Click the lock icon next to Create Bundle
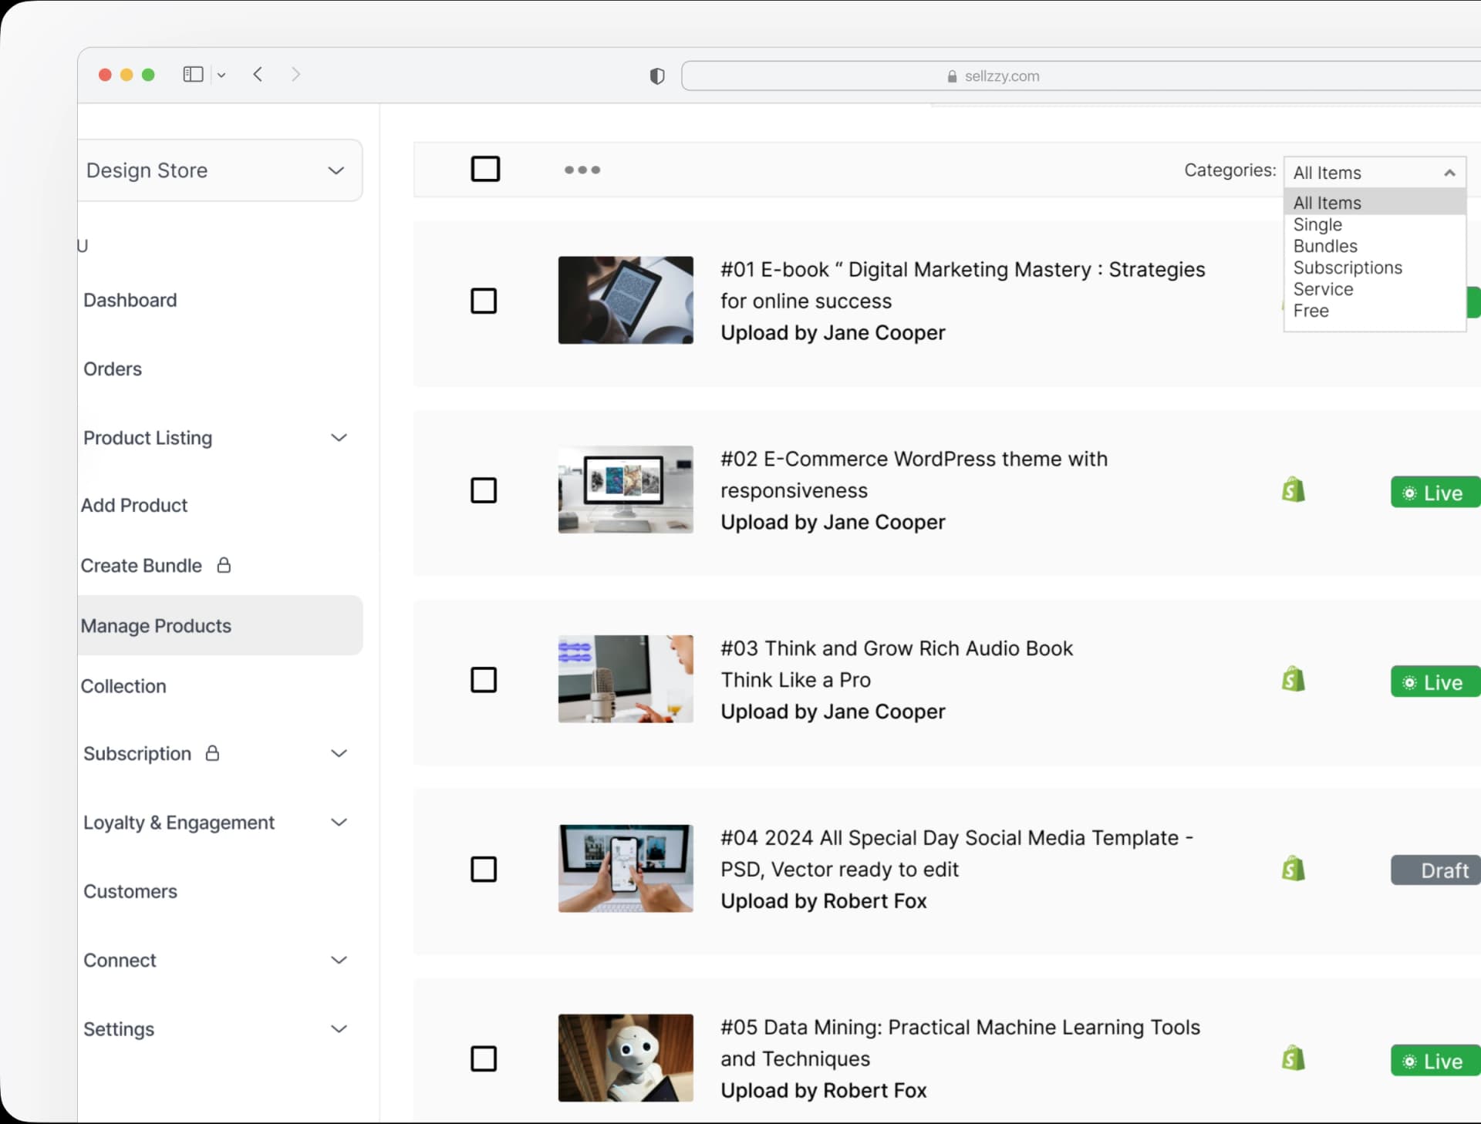 click(224, 565)
